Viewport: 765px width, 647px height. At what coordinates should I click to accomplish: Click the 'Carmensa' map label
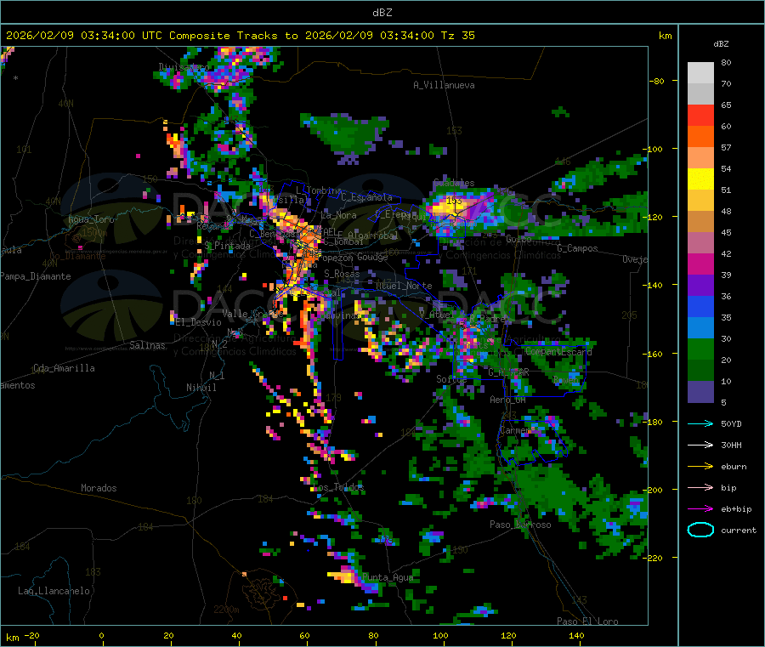(x=520, y=430)
